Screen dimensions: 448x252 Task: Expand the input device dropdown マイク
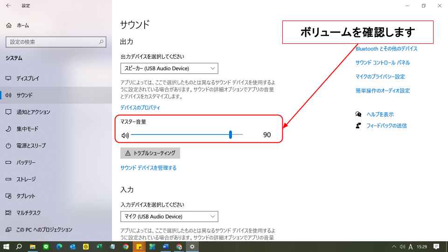point(169,217)
